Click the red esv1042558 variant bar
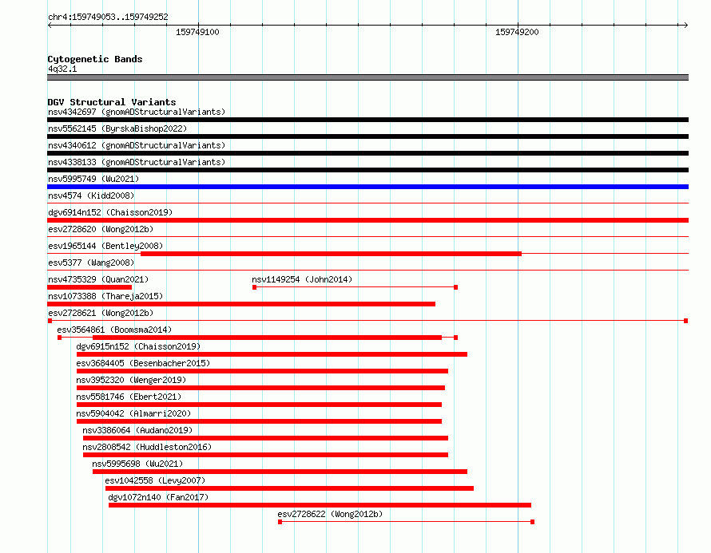This screenshot has width=711, height=553. pos(289,488)
